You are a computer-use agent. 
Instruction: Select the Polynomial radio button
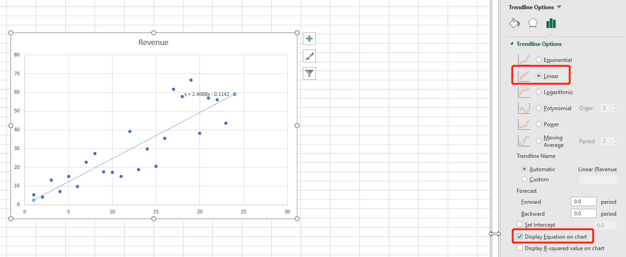coord(539,108)
